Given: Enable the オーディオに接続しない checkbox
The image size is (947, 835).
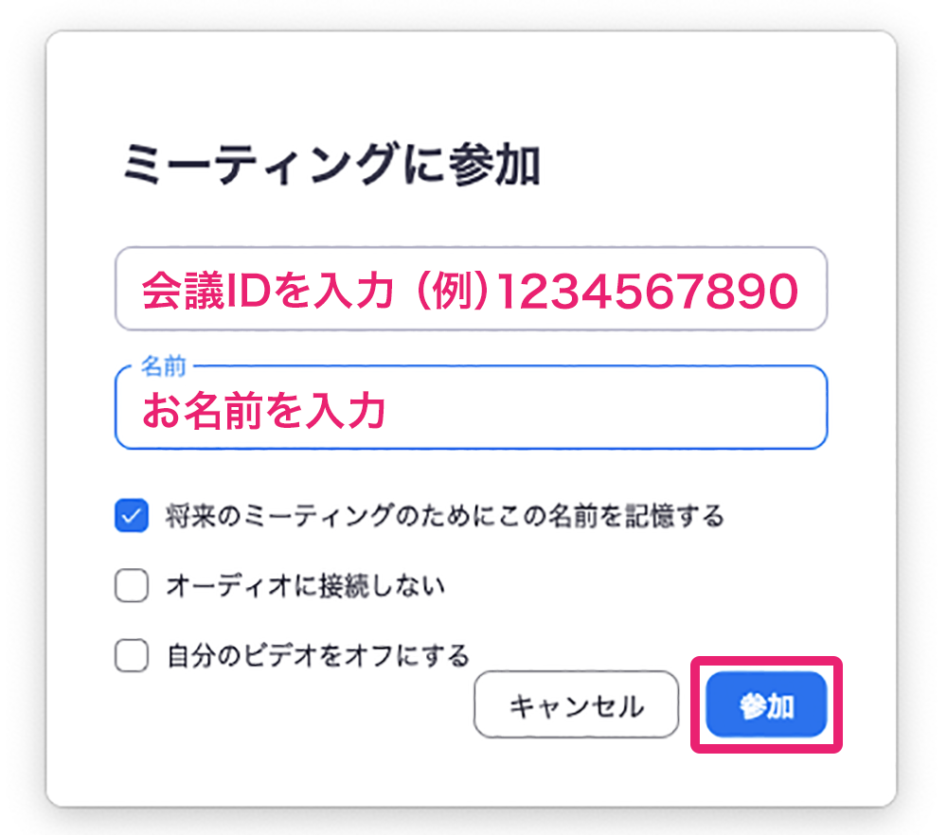Looking at the screenshot, I should point(132,586).
